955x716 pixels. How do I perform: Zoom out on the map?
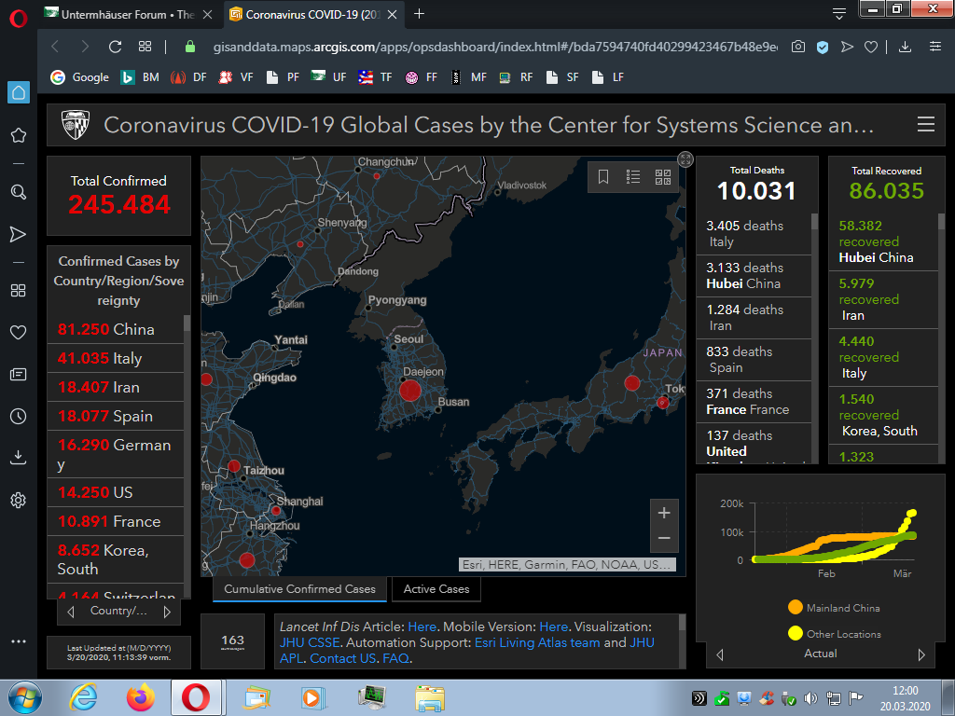(664, 538)
